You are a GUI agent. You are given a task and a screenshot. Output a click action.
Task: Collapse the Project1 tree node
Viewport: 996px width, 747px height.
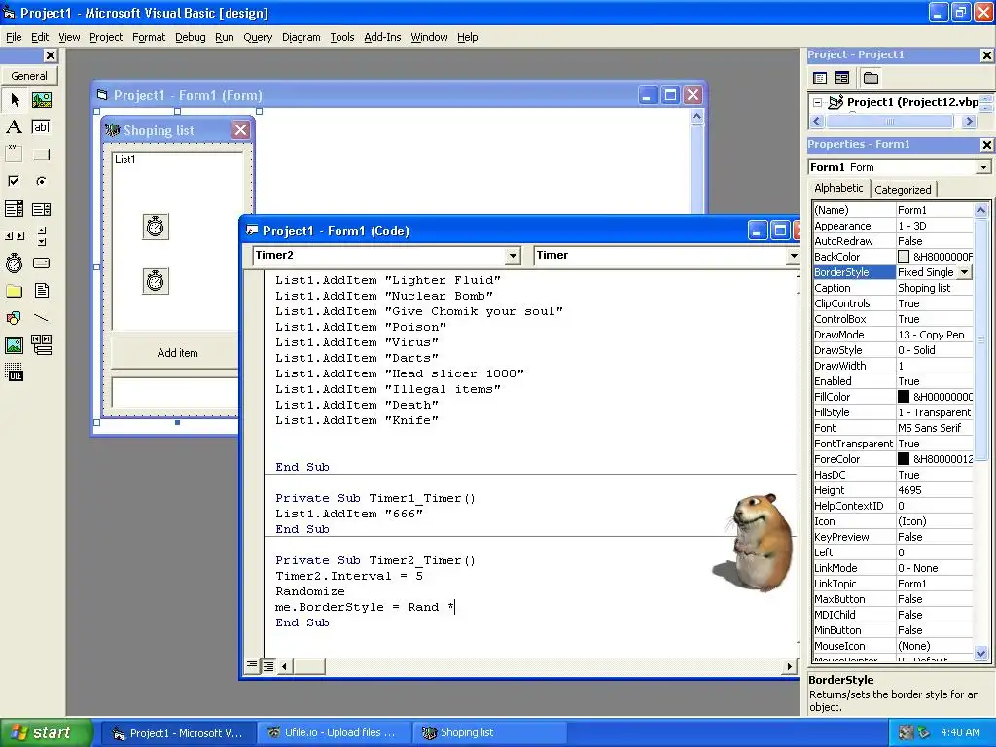pos(817,102)
